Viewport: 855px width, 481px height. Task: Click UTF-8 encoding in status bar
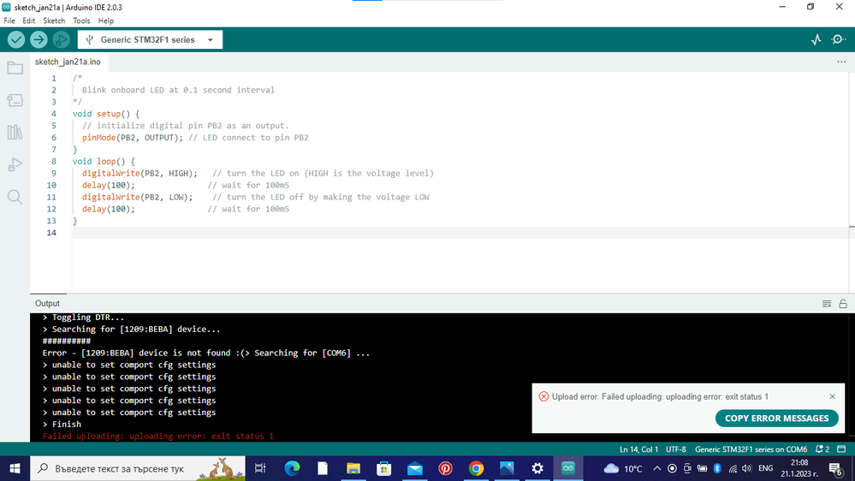tap(675, 449)
